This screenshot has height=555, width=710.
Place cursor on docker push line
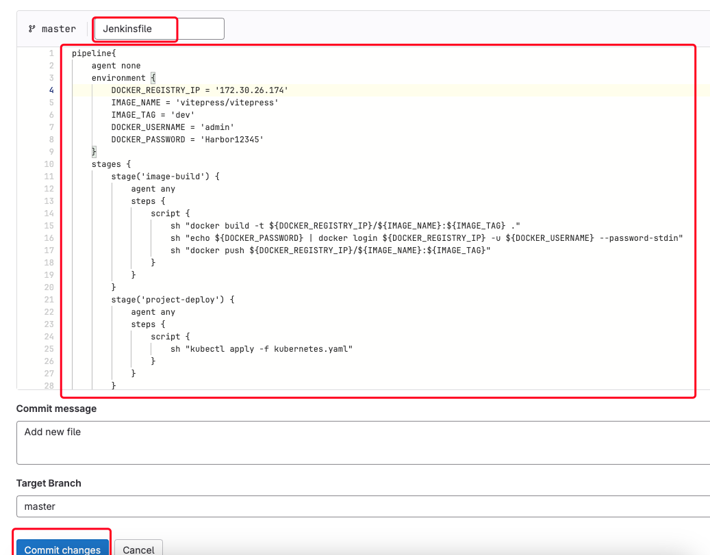(x=331, y=250)
